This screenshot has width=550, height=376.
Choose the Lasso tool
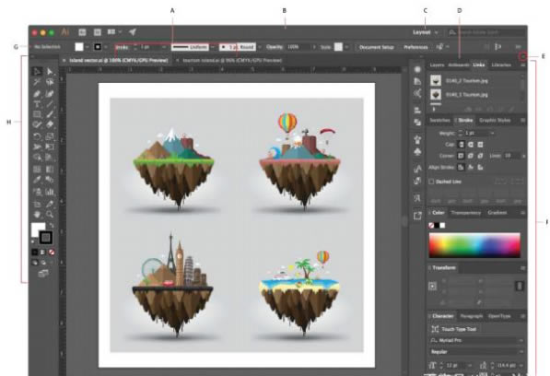tap(50, 82)
